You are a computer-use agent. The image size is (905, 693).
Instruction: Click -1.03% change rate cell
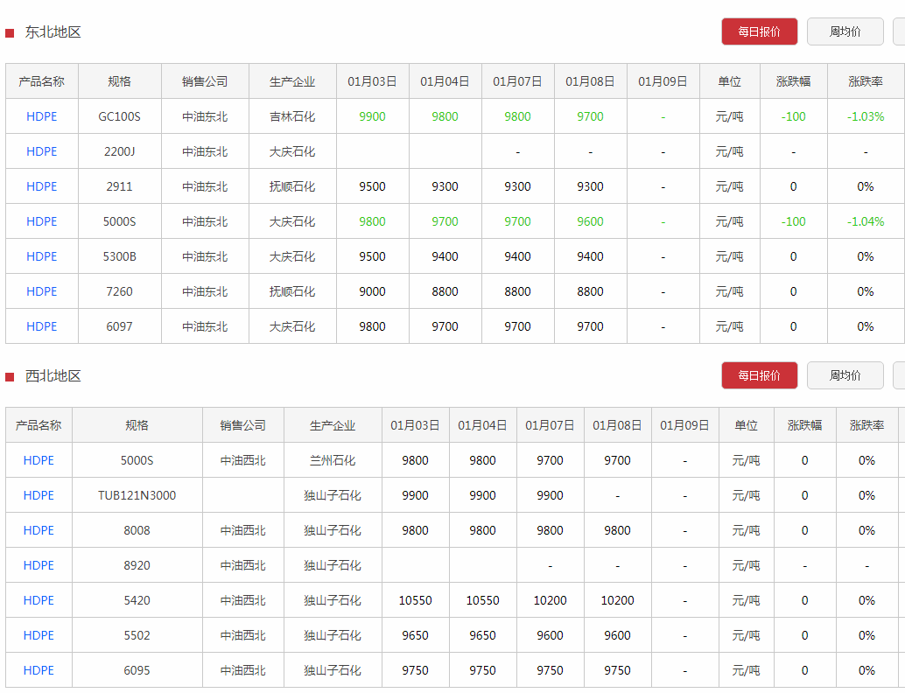[865, 116]
